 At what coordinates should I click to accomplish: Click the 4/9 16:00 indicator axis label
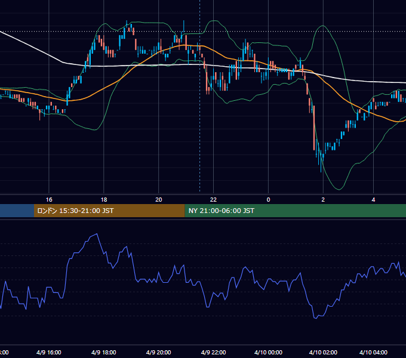(x=49, y=352)
